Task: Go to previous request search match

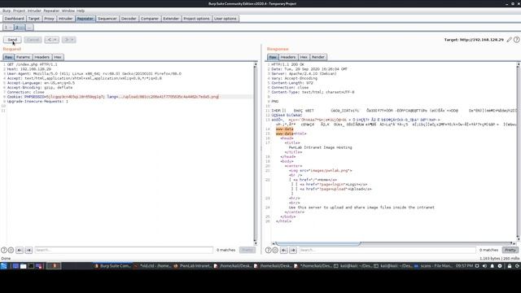Action: [x=20, y=250]
